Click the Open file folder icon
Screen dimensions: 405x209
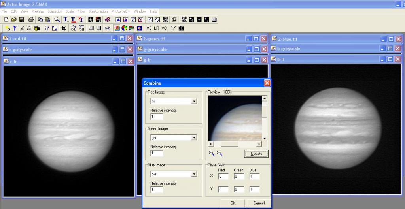click(14, 20)
